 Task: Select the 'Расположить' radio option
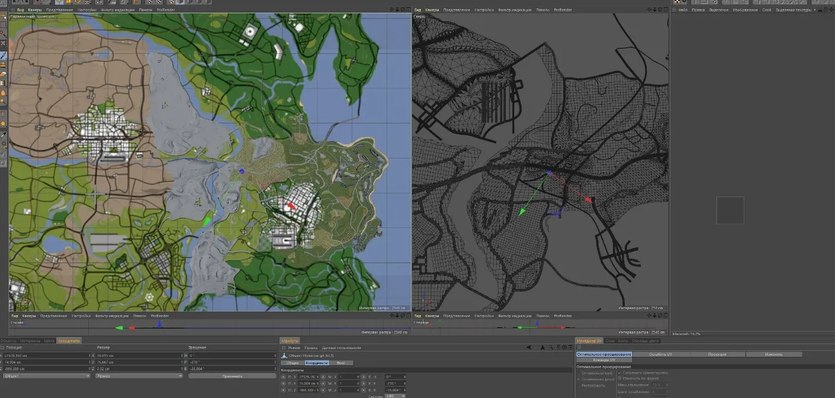[579, 385]
